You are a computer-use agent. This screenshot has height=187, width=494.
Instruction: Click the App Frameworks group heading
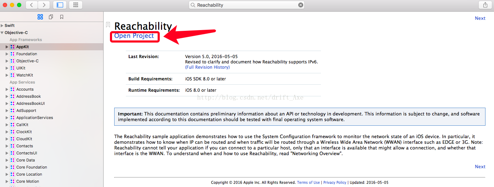click(26, 40)
